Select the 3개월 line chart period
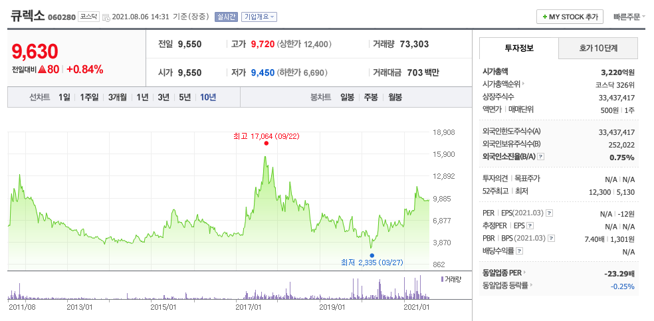This screenshot has width=654, height=321. click(x=117, y=98)
